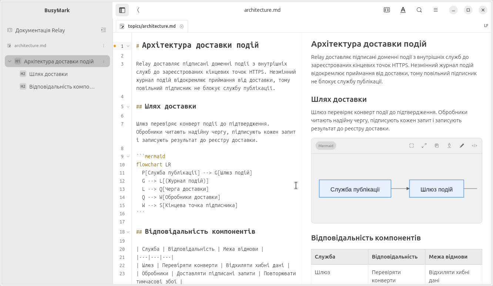Place cursor on L --> Q[Черга доставки] line

tap(175, 189)
